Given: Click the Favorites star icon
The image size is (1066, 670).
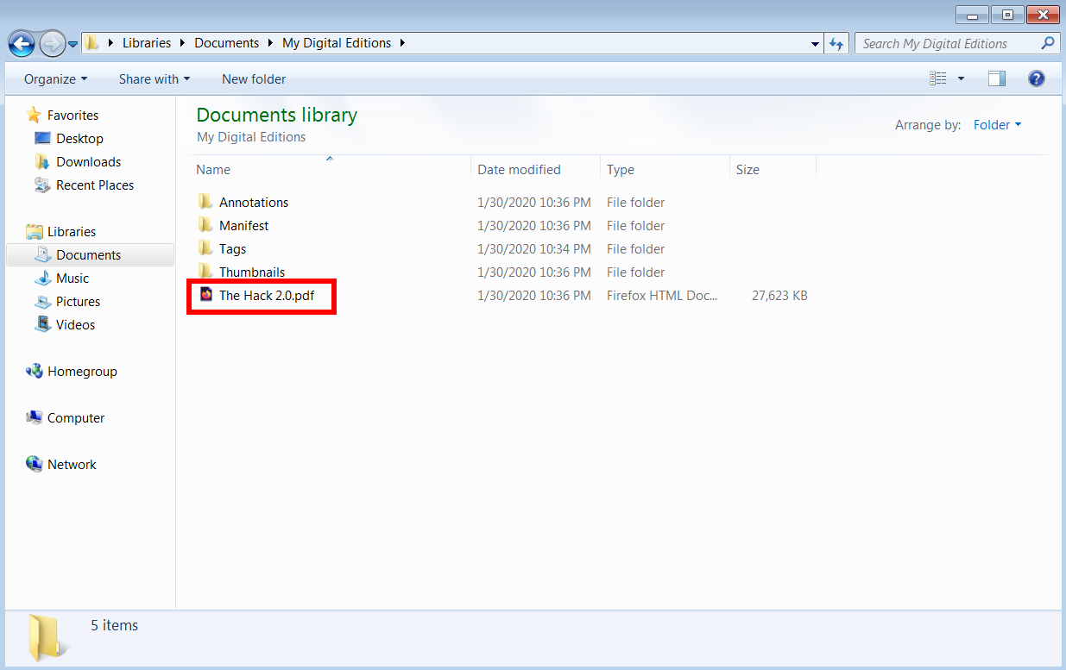Looking at the screenshot, I should (34, 115).
